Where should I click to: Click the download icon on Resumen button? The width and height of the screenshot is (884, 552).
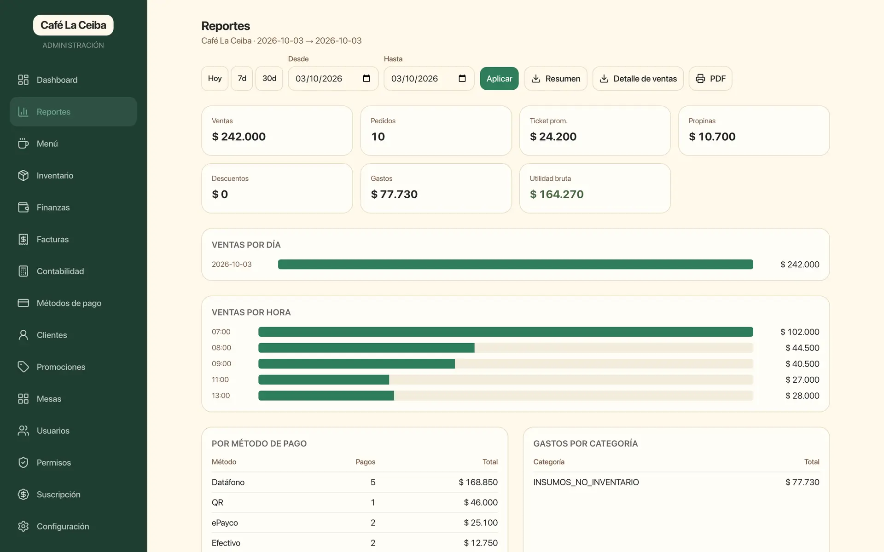tap(536, 79)
